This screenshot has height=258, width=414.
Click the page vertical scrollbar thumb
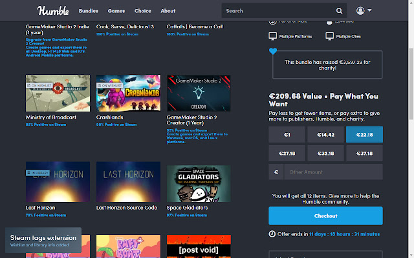click(411, 84)
